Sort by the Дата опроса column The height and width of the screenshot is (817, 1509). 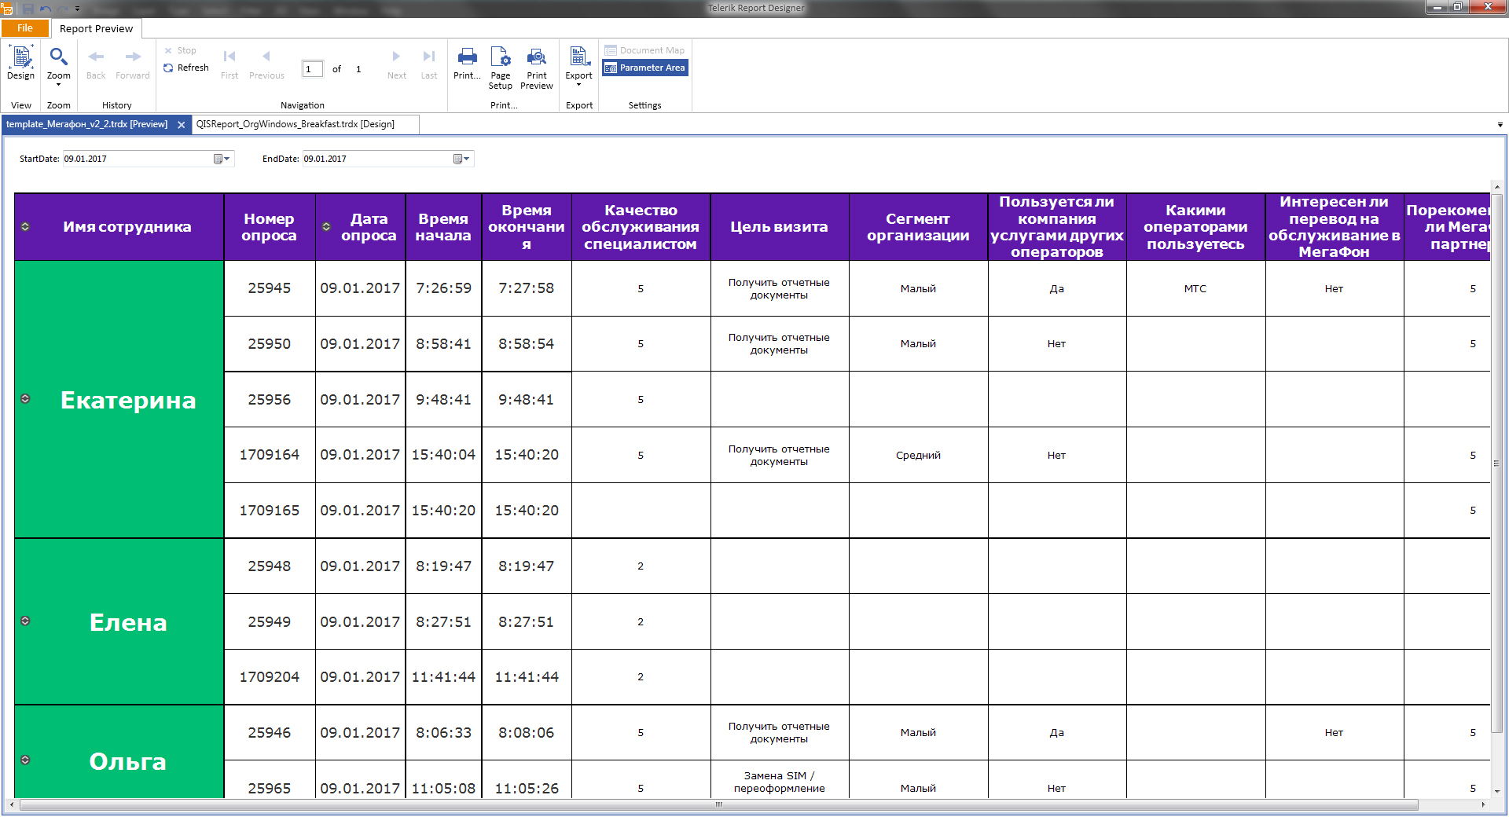coord(326,227)
